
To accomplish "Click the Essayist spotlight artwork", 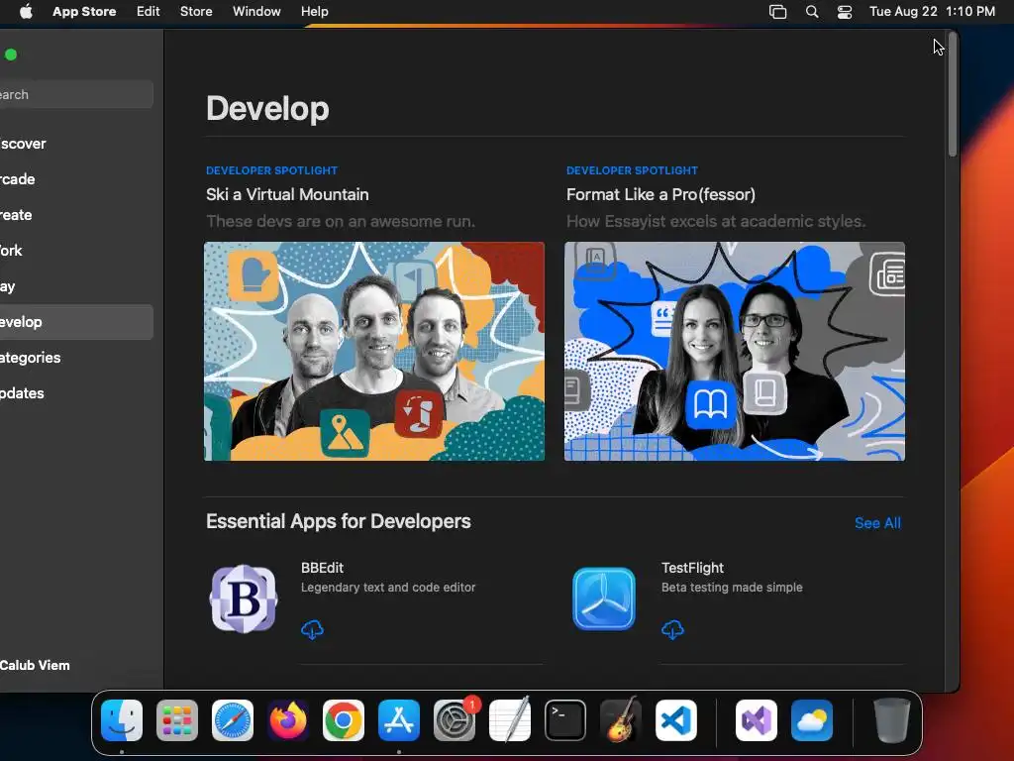I will coord(735,352).
